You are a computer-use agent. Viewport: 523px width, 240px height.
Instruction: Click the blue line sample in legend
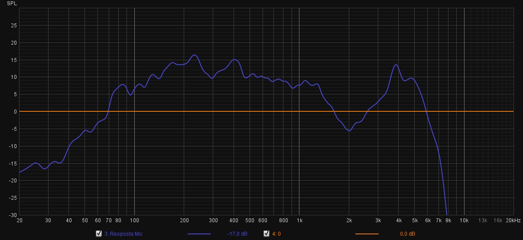[x=199, y=234]
